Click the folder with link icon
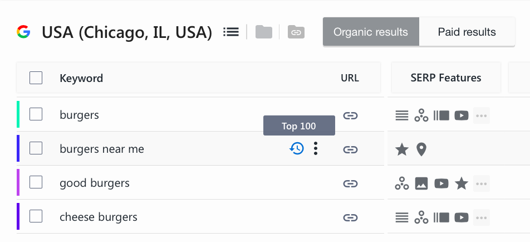 tap(296, 32)
